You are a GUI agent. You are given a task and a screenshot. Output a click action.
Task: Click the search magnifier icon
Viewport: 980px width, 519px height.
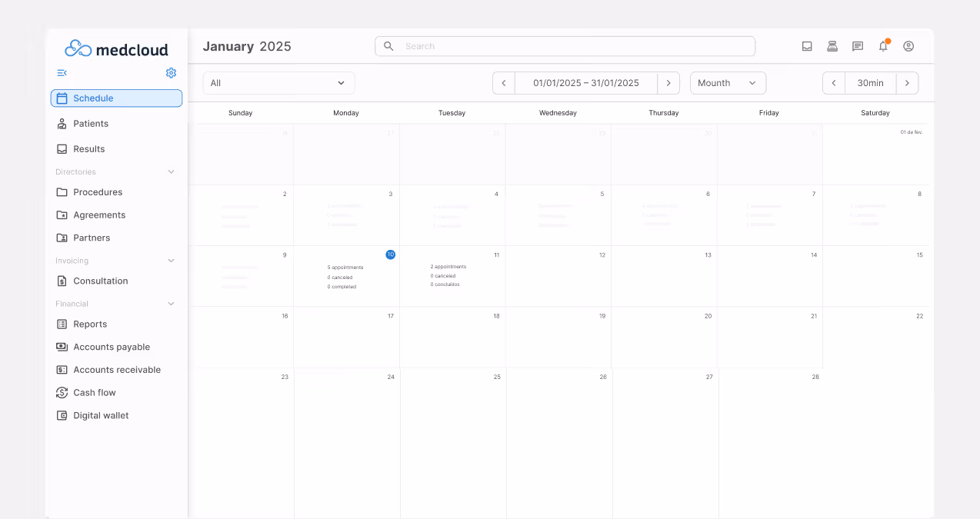[x=388, y=46]
